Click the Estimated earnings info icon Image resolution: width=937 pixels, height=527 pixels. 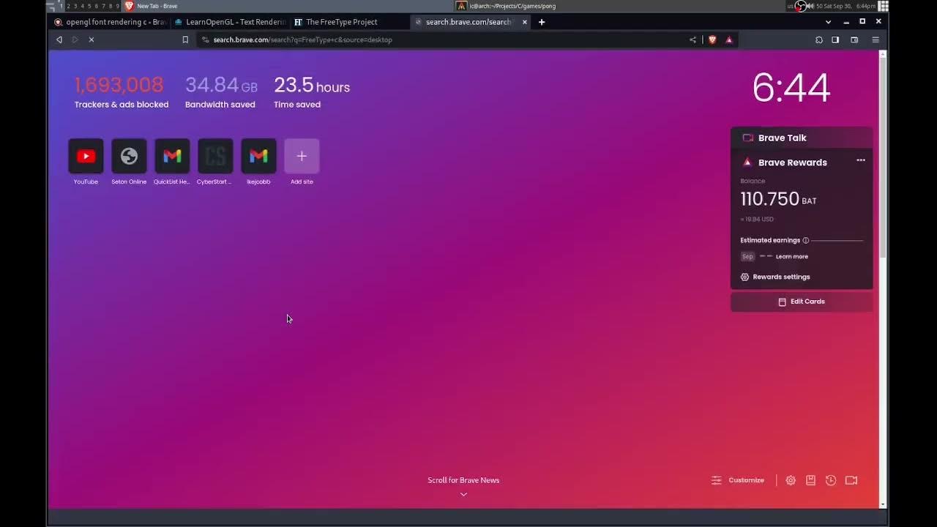pyautogui.click(x=805, y=240)
